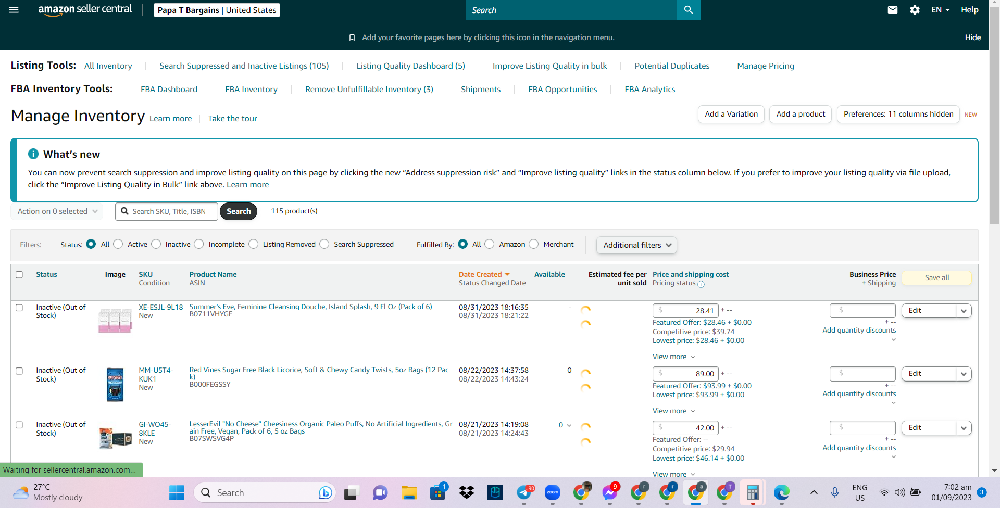This screenshot has height=508, width=1000.
Task: Open Dropbox from the taskbar
Action: (467, 492)
